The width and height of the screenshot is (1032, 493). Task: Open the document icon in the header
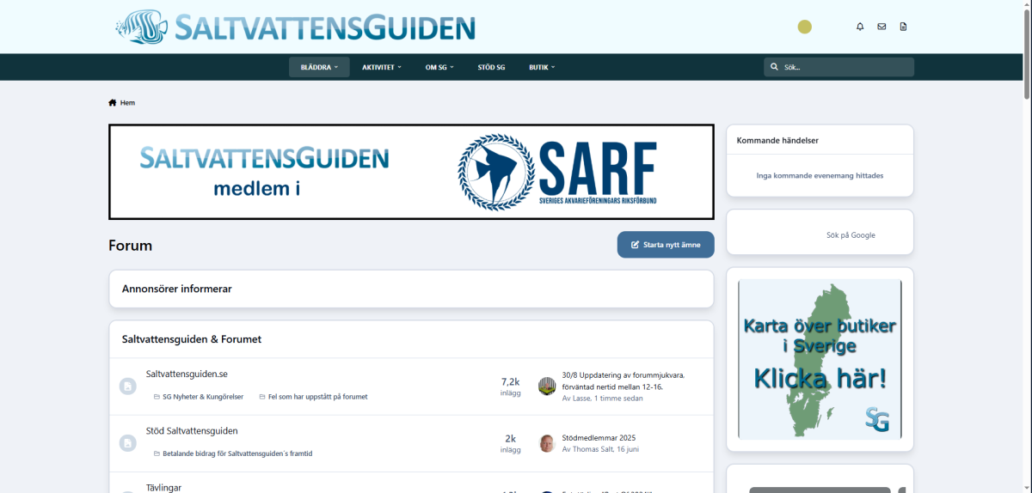pyautogui.click(x=903, y=27)
